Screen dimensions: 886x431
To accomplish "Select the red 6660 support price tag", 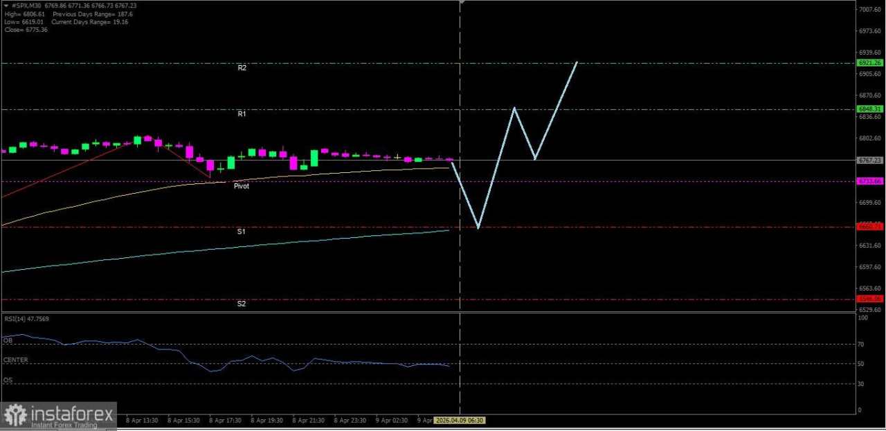I will [869, 226].
